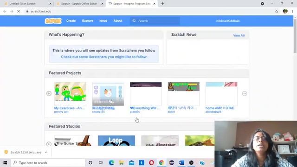Open the Ideas menu item

pyautogui.click(x=103, y=21)
